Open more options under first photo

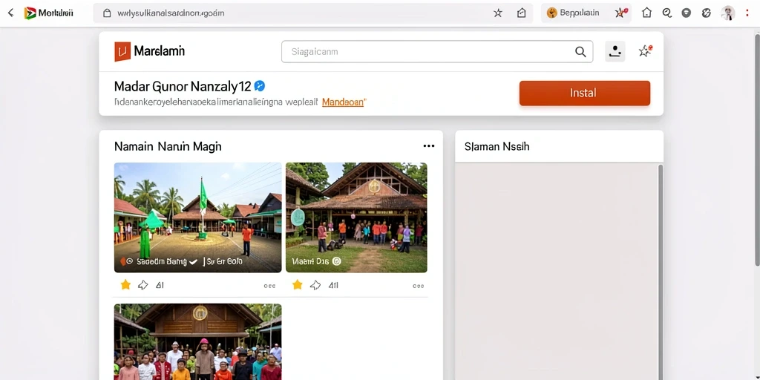[x=269, y=286]
